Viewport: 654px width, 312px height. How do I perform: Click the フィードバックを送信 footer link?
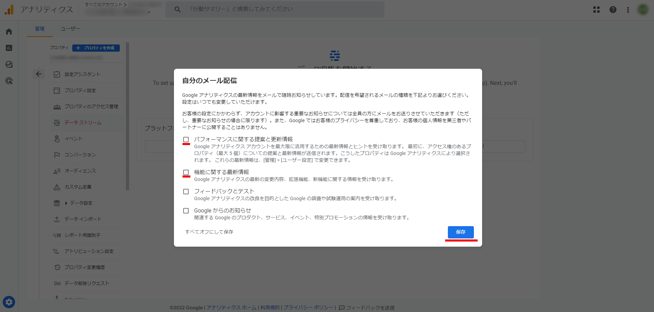[x=370, y=308]
